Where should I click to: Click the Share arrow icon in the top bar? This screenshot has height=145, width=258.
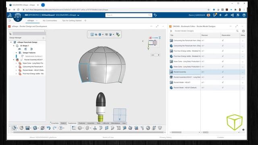(x=226, y=15)
